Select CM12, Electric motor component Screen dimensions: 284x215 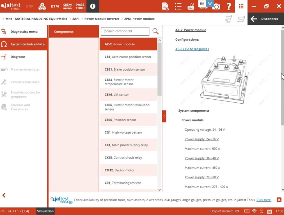(x=128, y=170)
